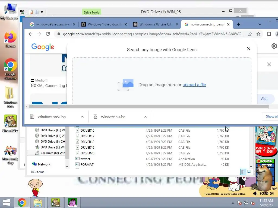Screen dimensions: 278x208
Task: Select the DRIVER17 CAB file
Action: click(152, 136)
